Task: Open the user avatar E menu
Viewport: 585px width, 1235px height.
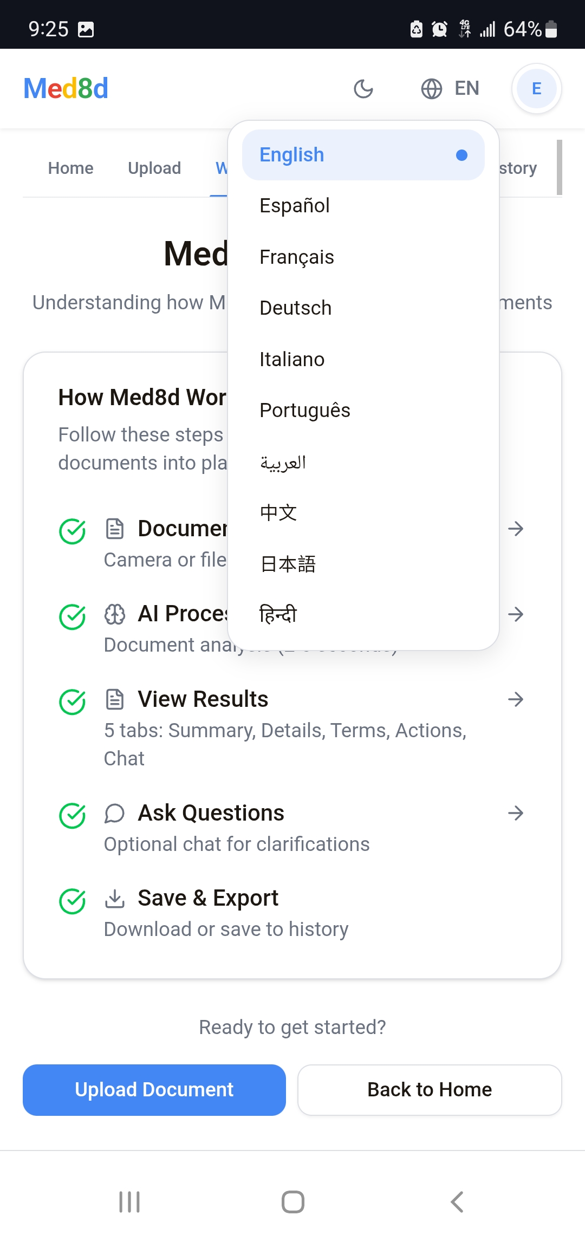Action: coord(536,89)
